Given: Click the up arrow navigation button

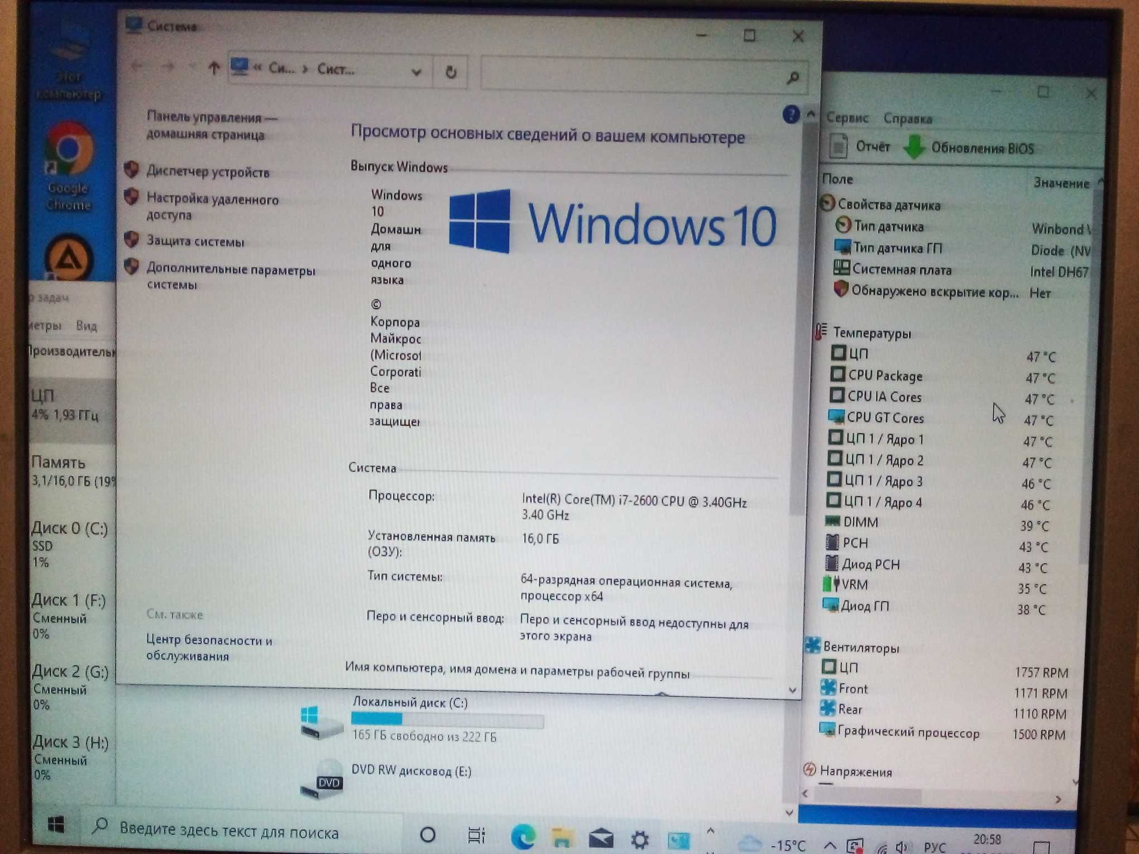Looking at the screenshot, I should click(214, 69).
